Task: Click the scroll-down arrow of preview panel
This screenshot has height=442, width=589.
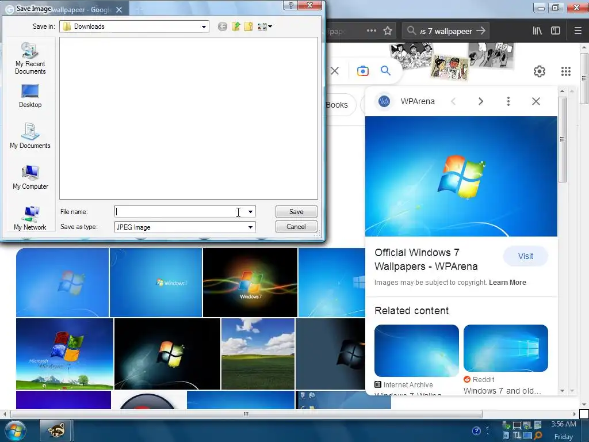Action: 562,391
